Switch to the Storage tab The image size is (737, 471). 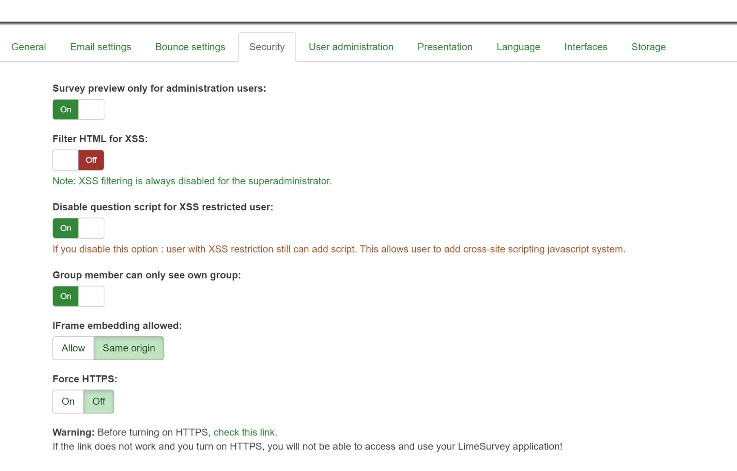click(x=648, y=47)
